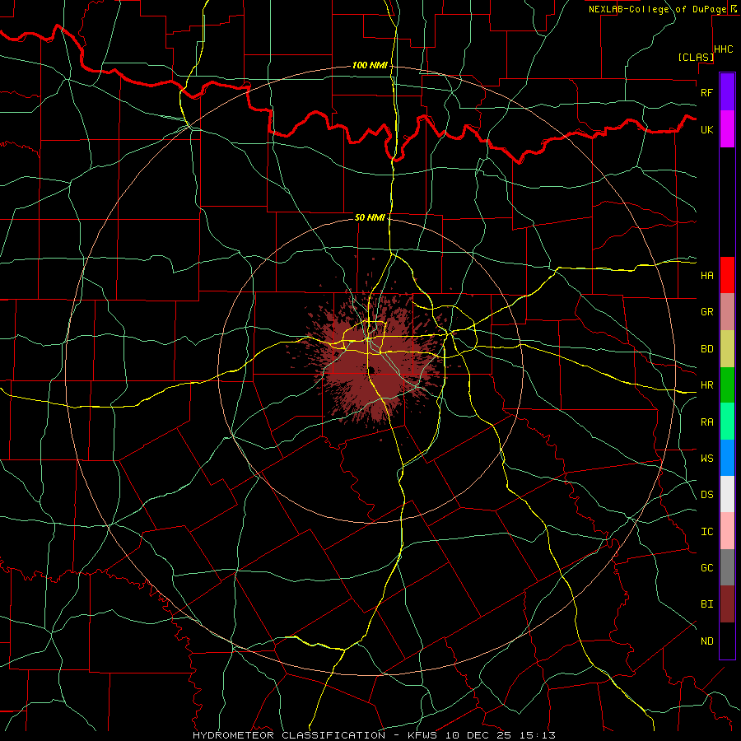Select the BD yellow legend swatch
This screenshot has height=741, width=741.
[x=727, y=349]
